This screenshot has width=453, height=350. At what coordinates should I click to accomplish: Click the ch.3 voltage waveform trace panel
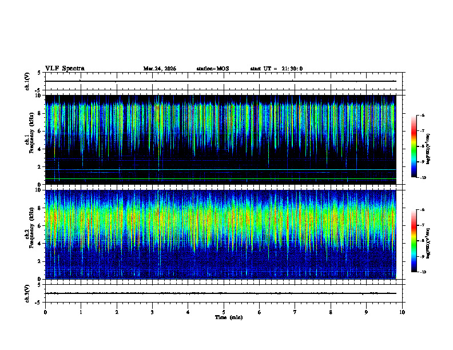pyautogui.click(x=224, y=293)
